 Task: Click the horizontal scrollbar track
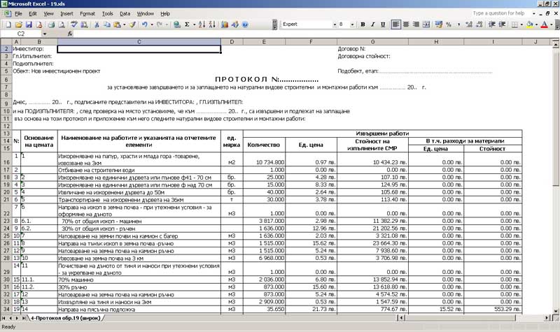tap(475, 318)
